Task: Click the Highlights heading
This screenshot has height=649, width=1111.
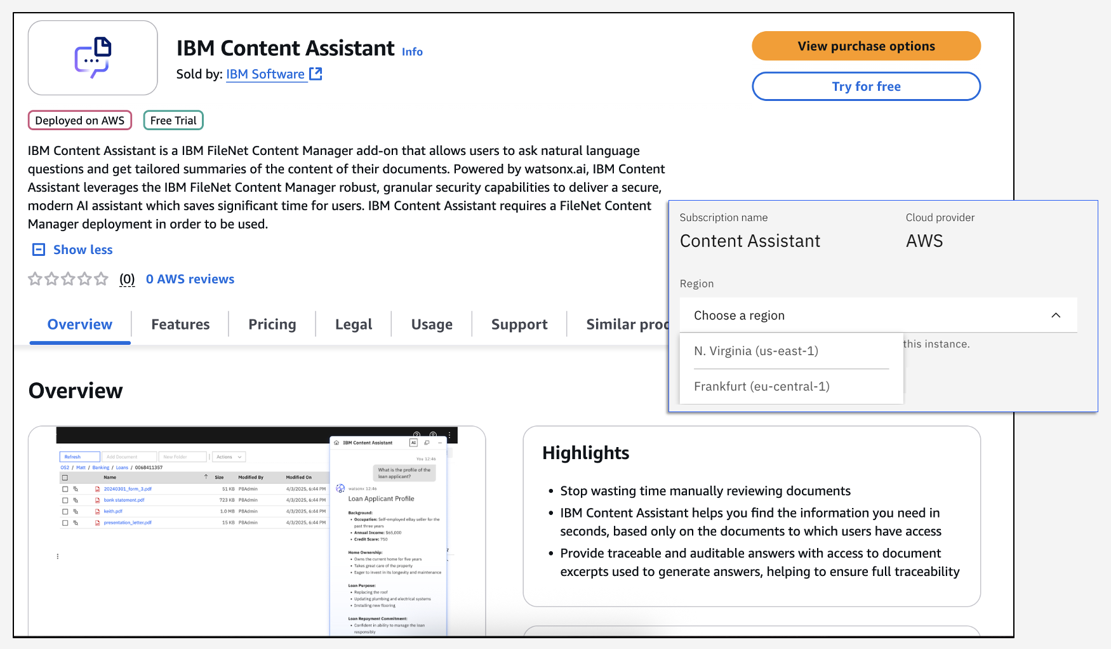Action: point(586,453)
